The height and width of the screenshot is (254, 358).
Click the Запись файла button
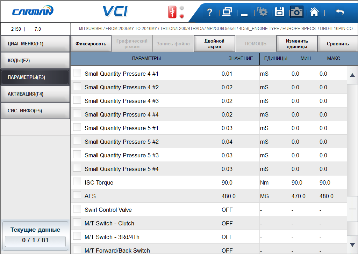pyautogui.click(x=173, y=44)
